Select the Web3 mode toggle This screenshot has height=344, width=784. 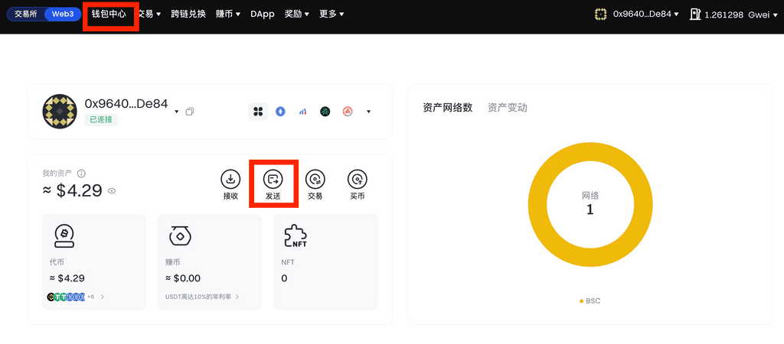[x=62, y=14]
